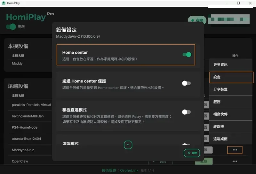The image size is (256, 174).
Task: Click the HomiPlay Pro logo
Action: point(30,17)
